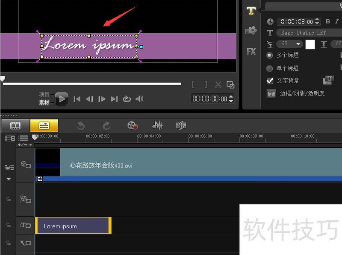
Task: Switch to Storyboard view
Action: [15, 125]
